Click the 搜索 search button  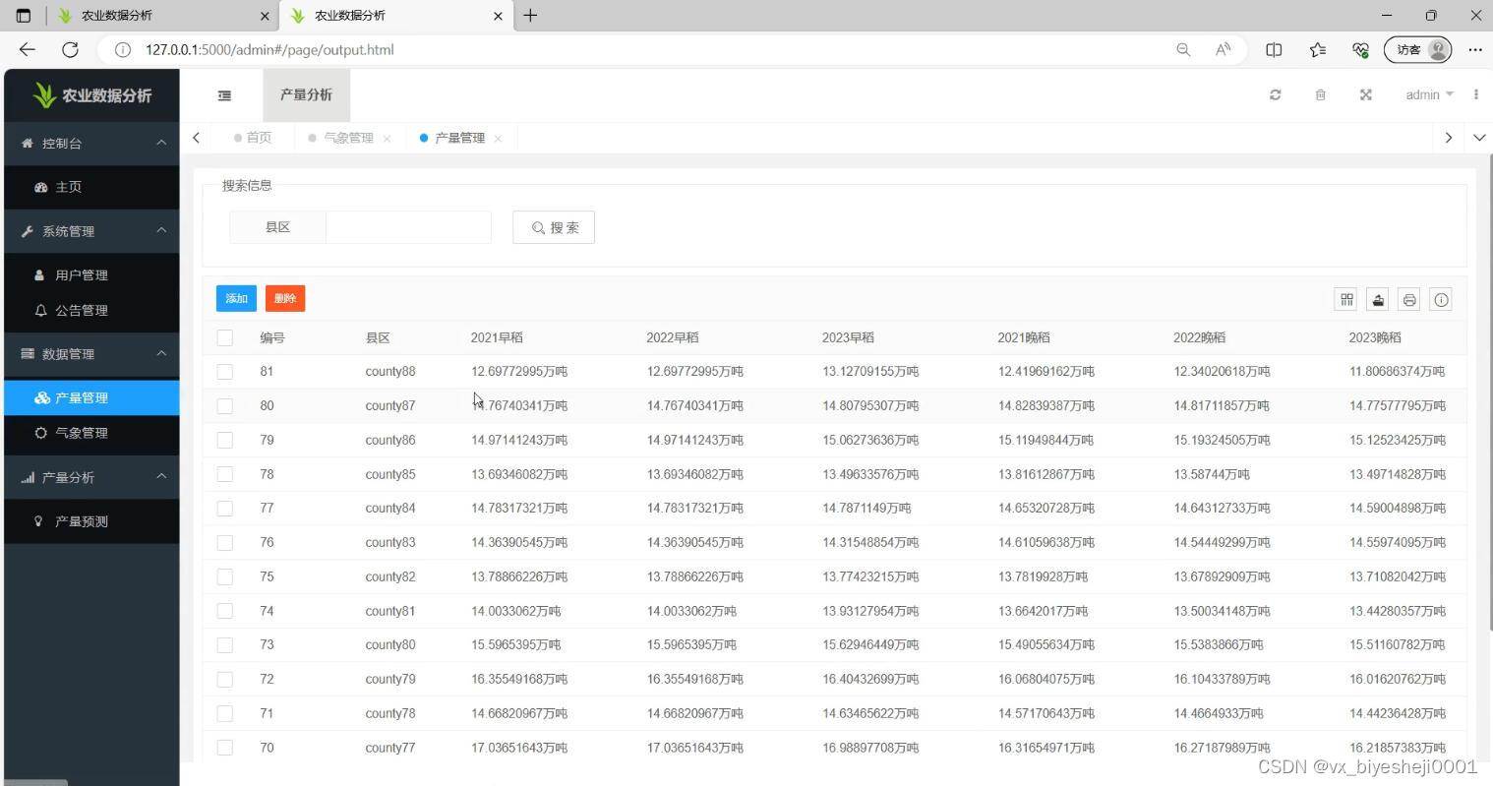554,226
